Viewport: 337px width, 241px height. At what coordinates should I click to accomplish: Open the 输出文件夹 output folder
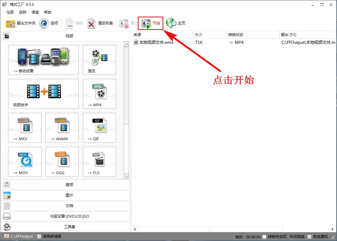click(x=21, y=23)
